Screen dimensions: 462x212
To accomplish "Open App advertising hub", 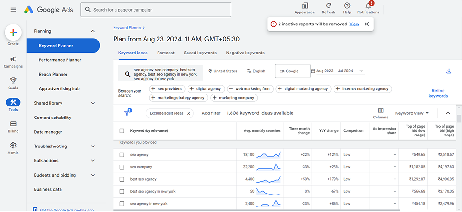I will pyautogui.click(x=59, y=89).
